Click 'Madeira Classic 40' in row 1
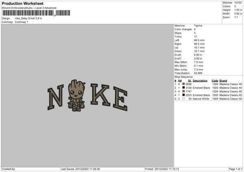This screenshot has height=172, width=244. [x=231, y=84]
